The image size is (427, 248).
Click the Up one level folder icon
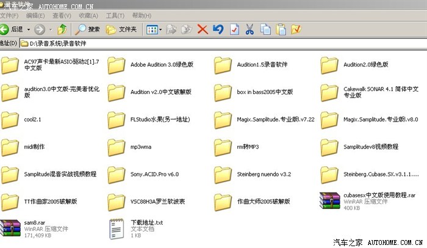tap(62, 29)
